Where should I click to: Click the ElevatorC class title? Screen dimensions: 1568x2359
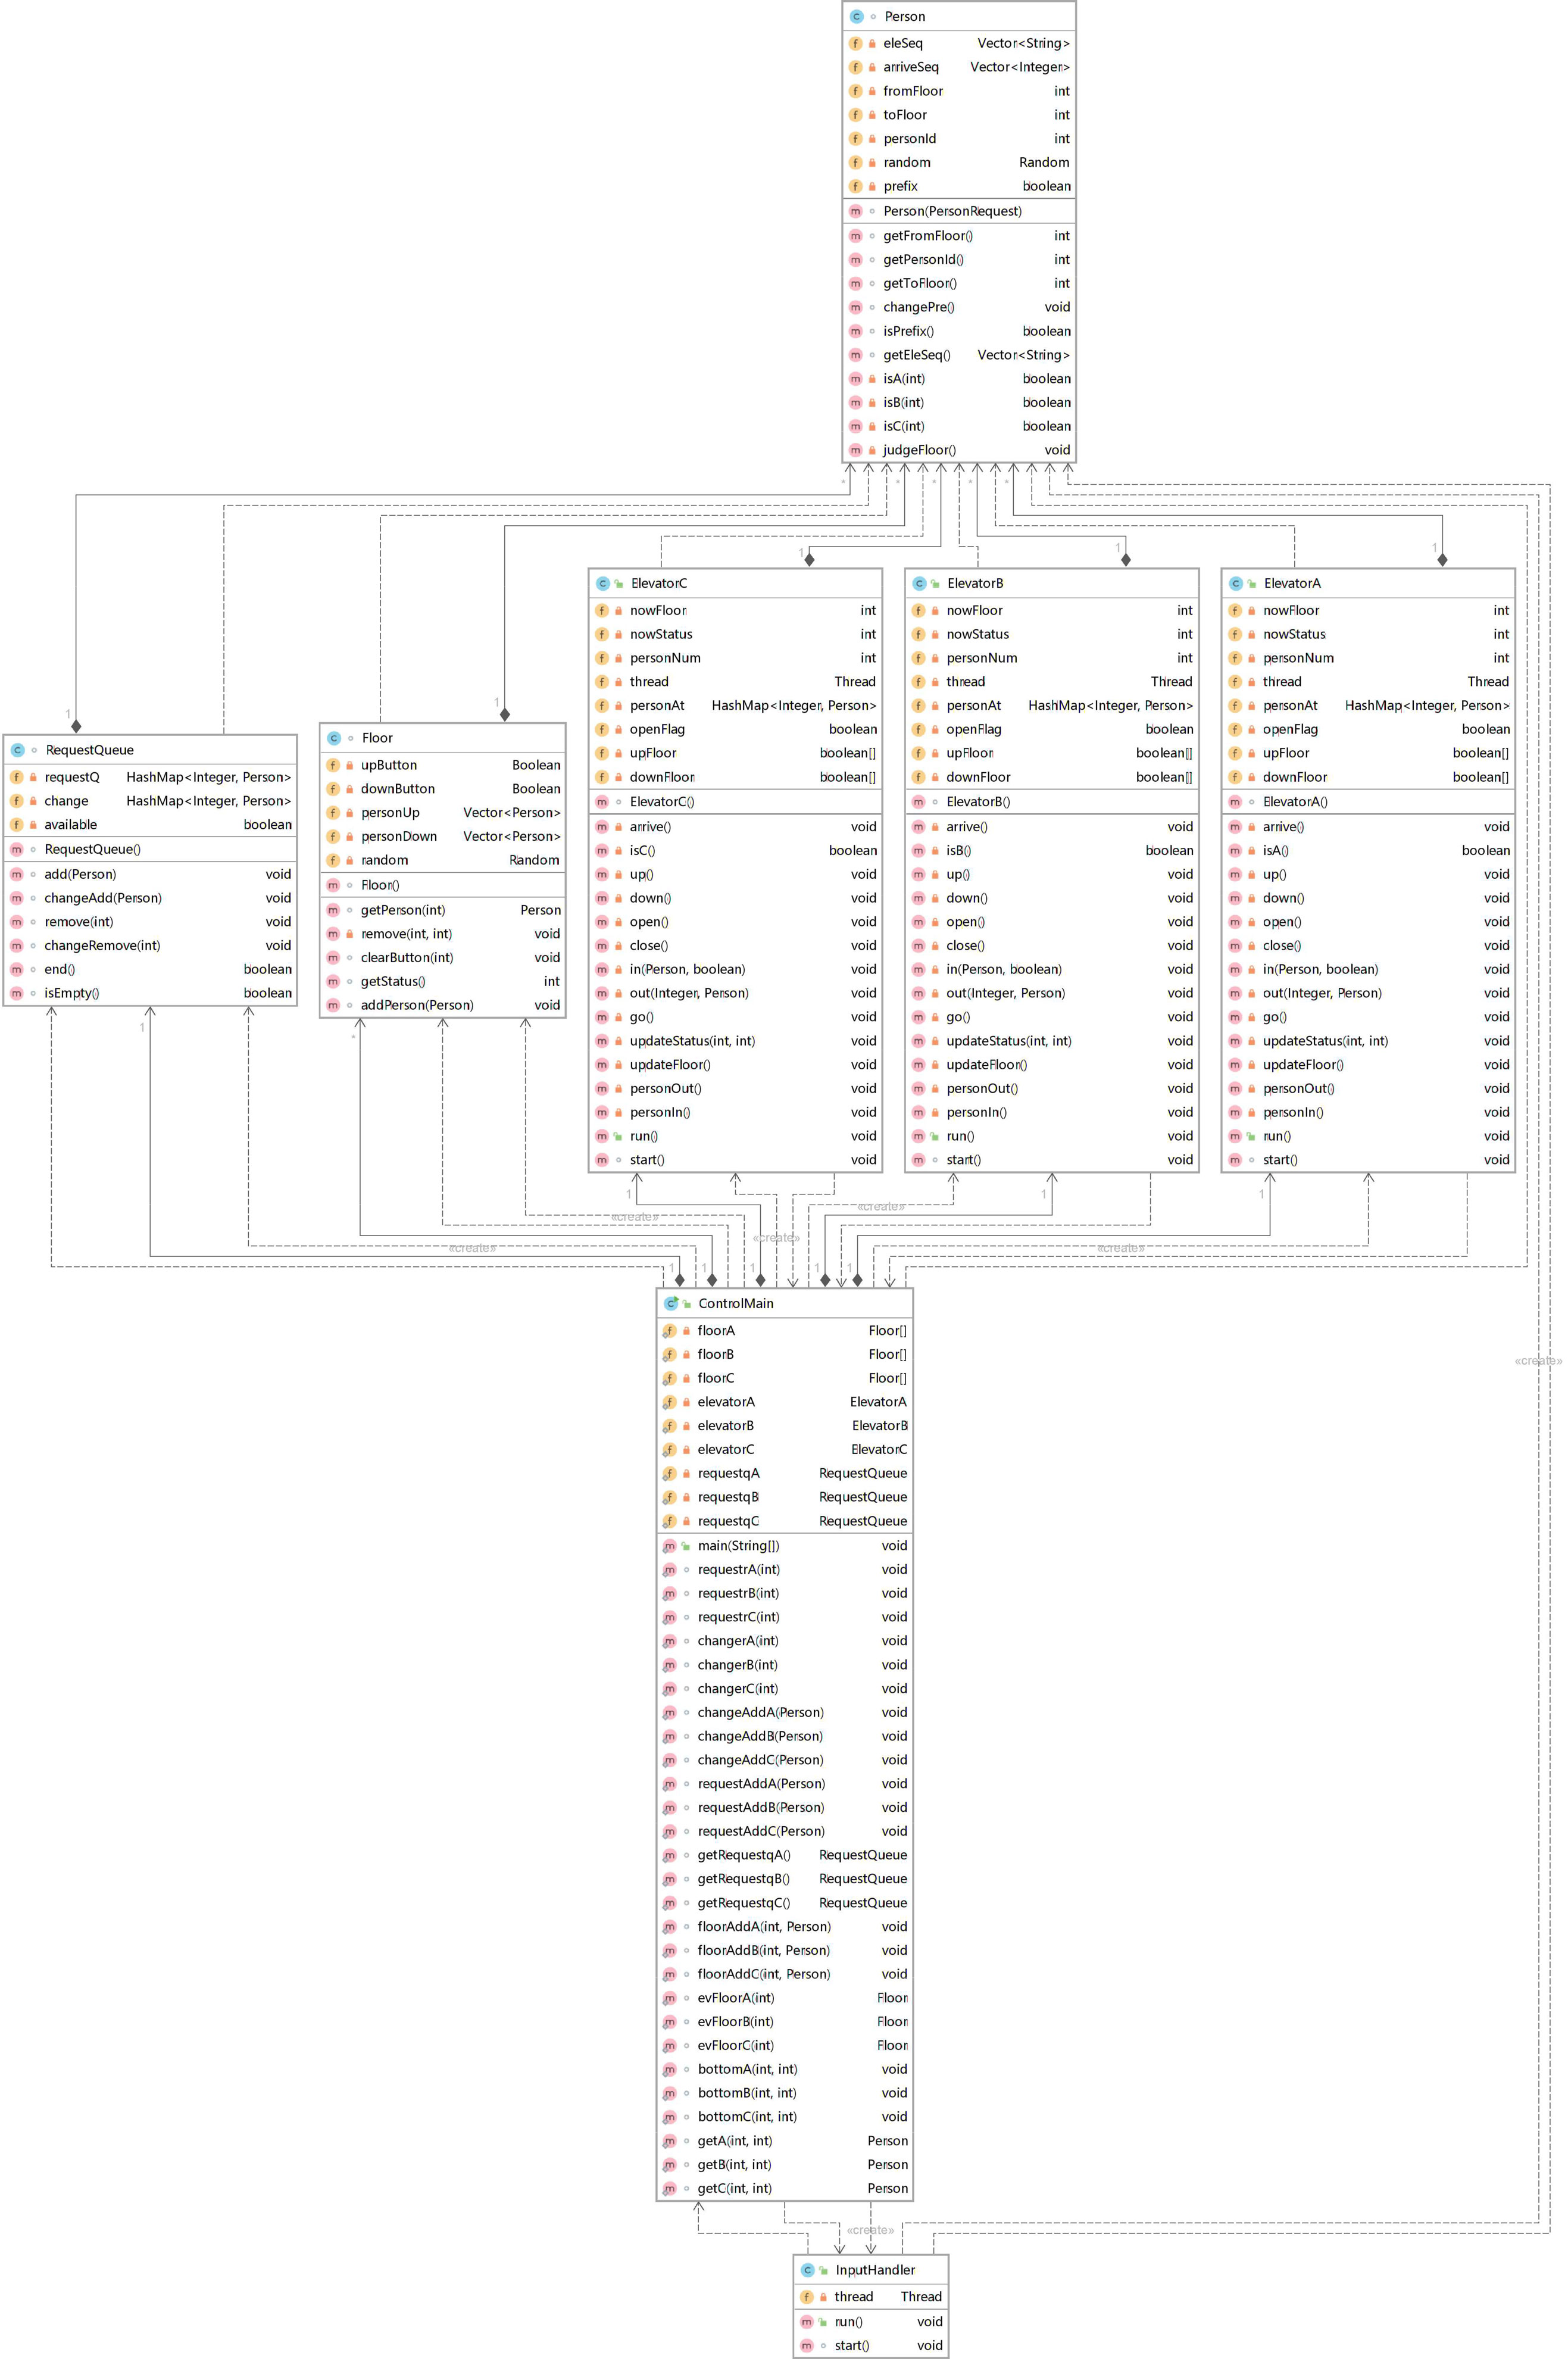(x=659, y=583)
